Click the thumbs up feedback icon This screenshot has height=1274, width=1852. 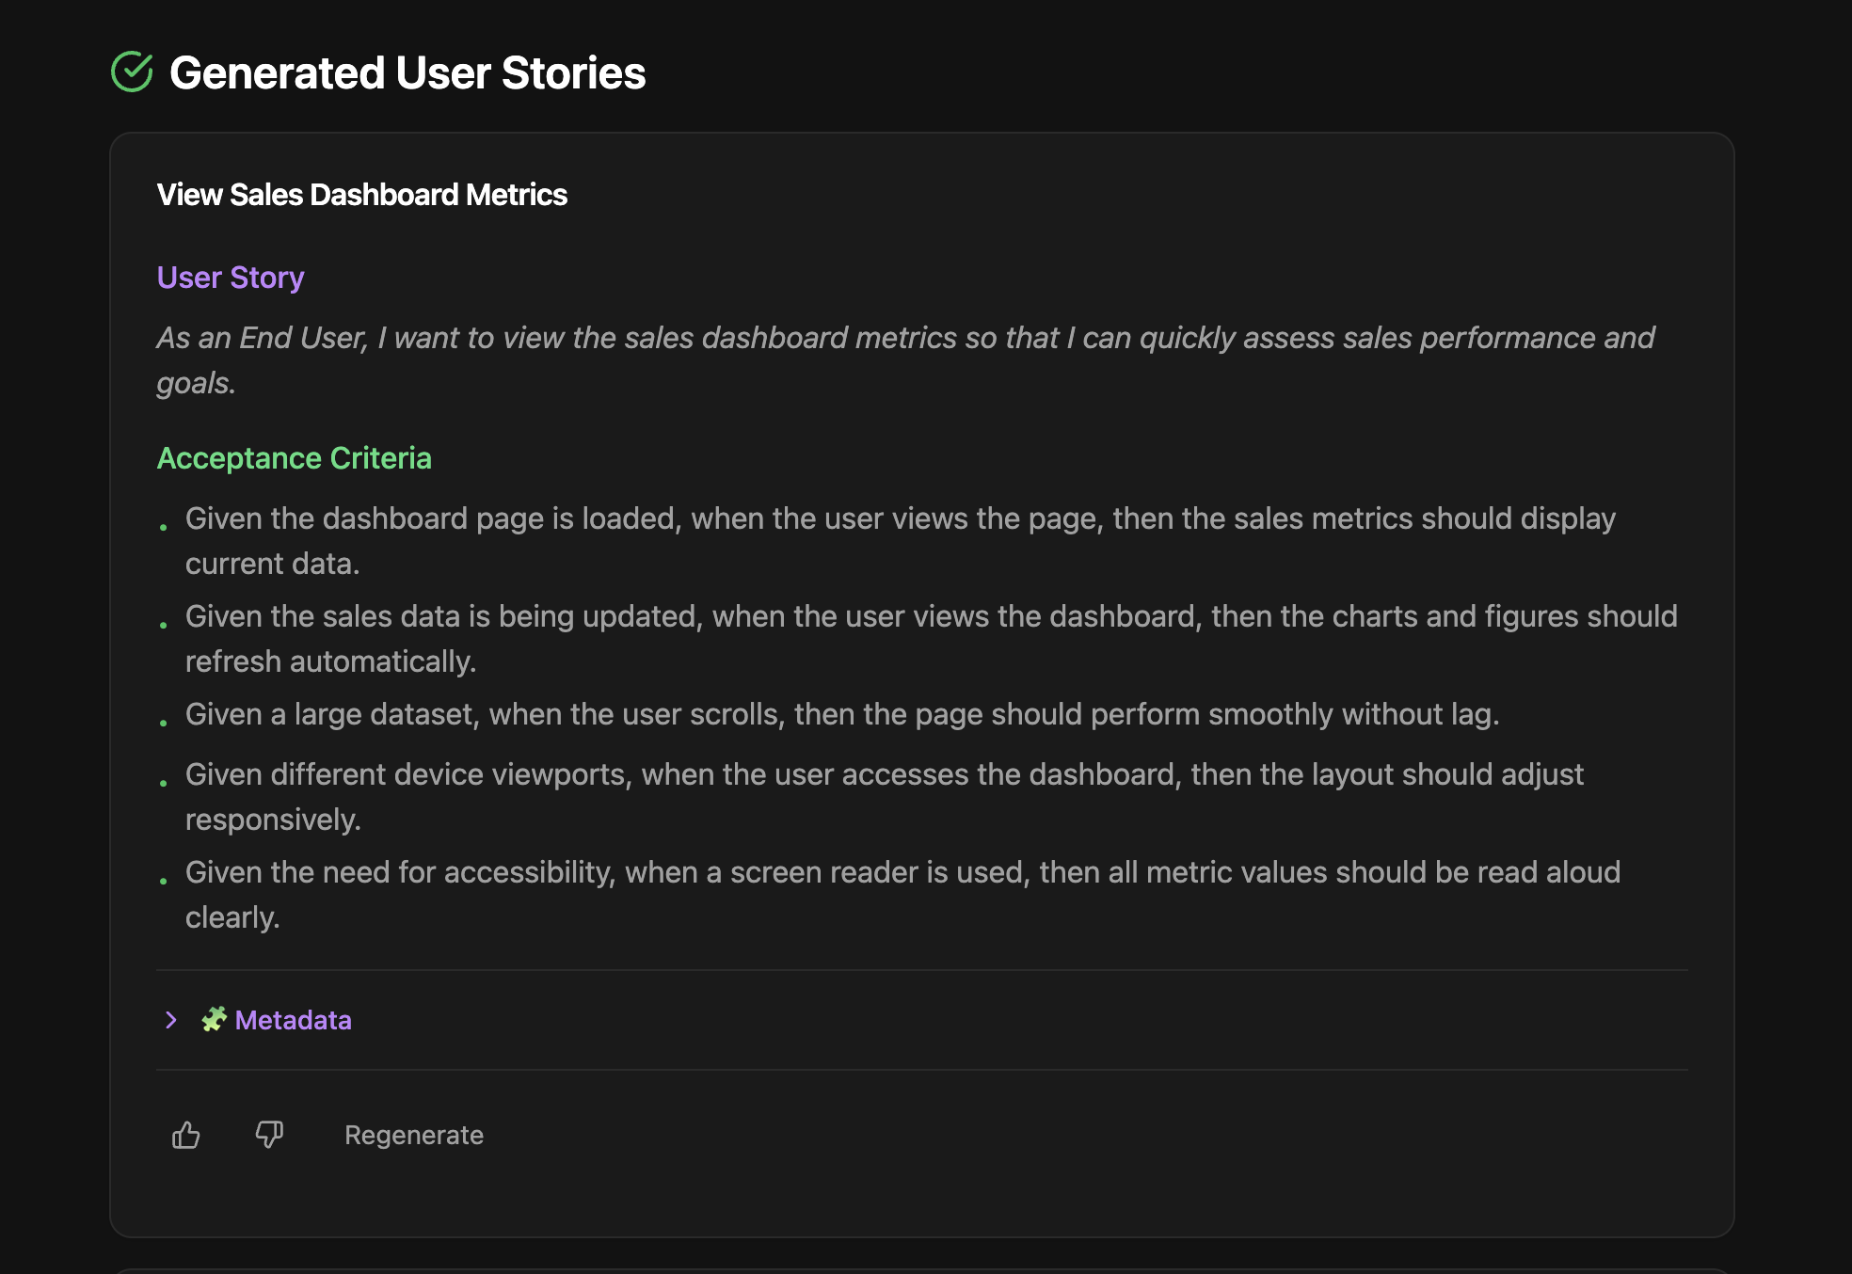(186, 1135)
